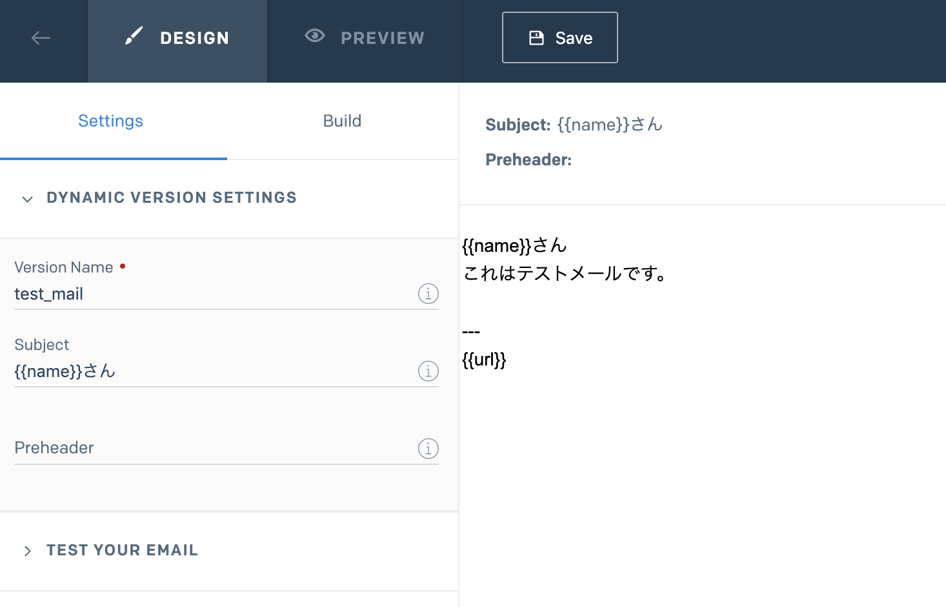Viewport: 946px width, 607px height.
Task: Switch to the Settings tab
Action: (x=110, y=121)
